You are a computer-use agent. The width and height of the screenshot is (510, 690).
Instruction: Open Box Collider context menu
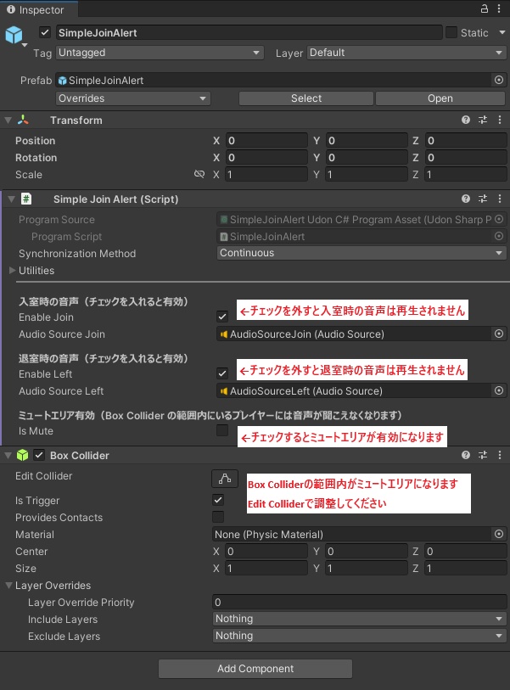pyautogui.click(x=500, y=455)
